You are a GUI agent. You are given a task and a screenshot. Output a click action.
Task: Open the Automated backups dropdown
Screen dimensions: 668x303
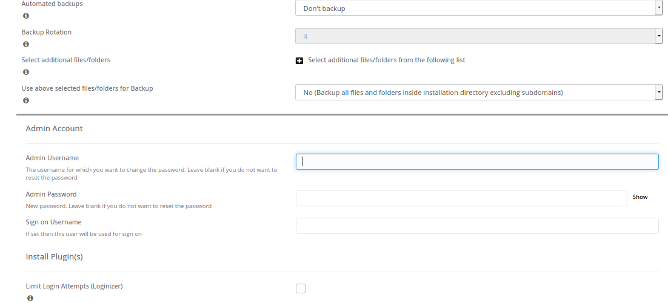click(479, 8)
